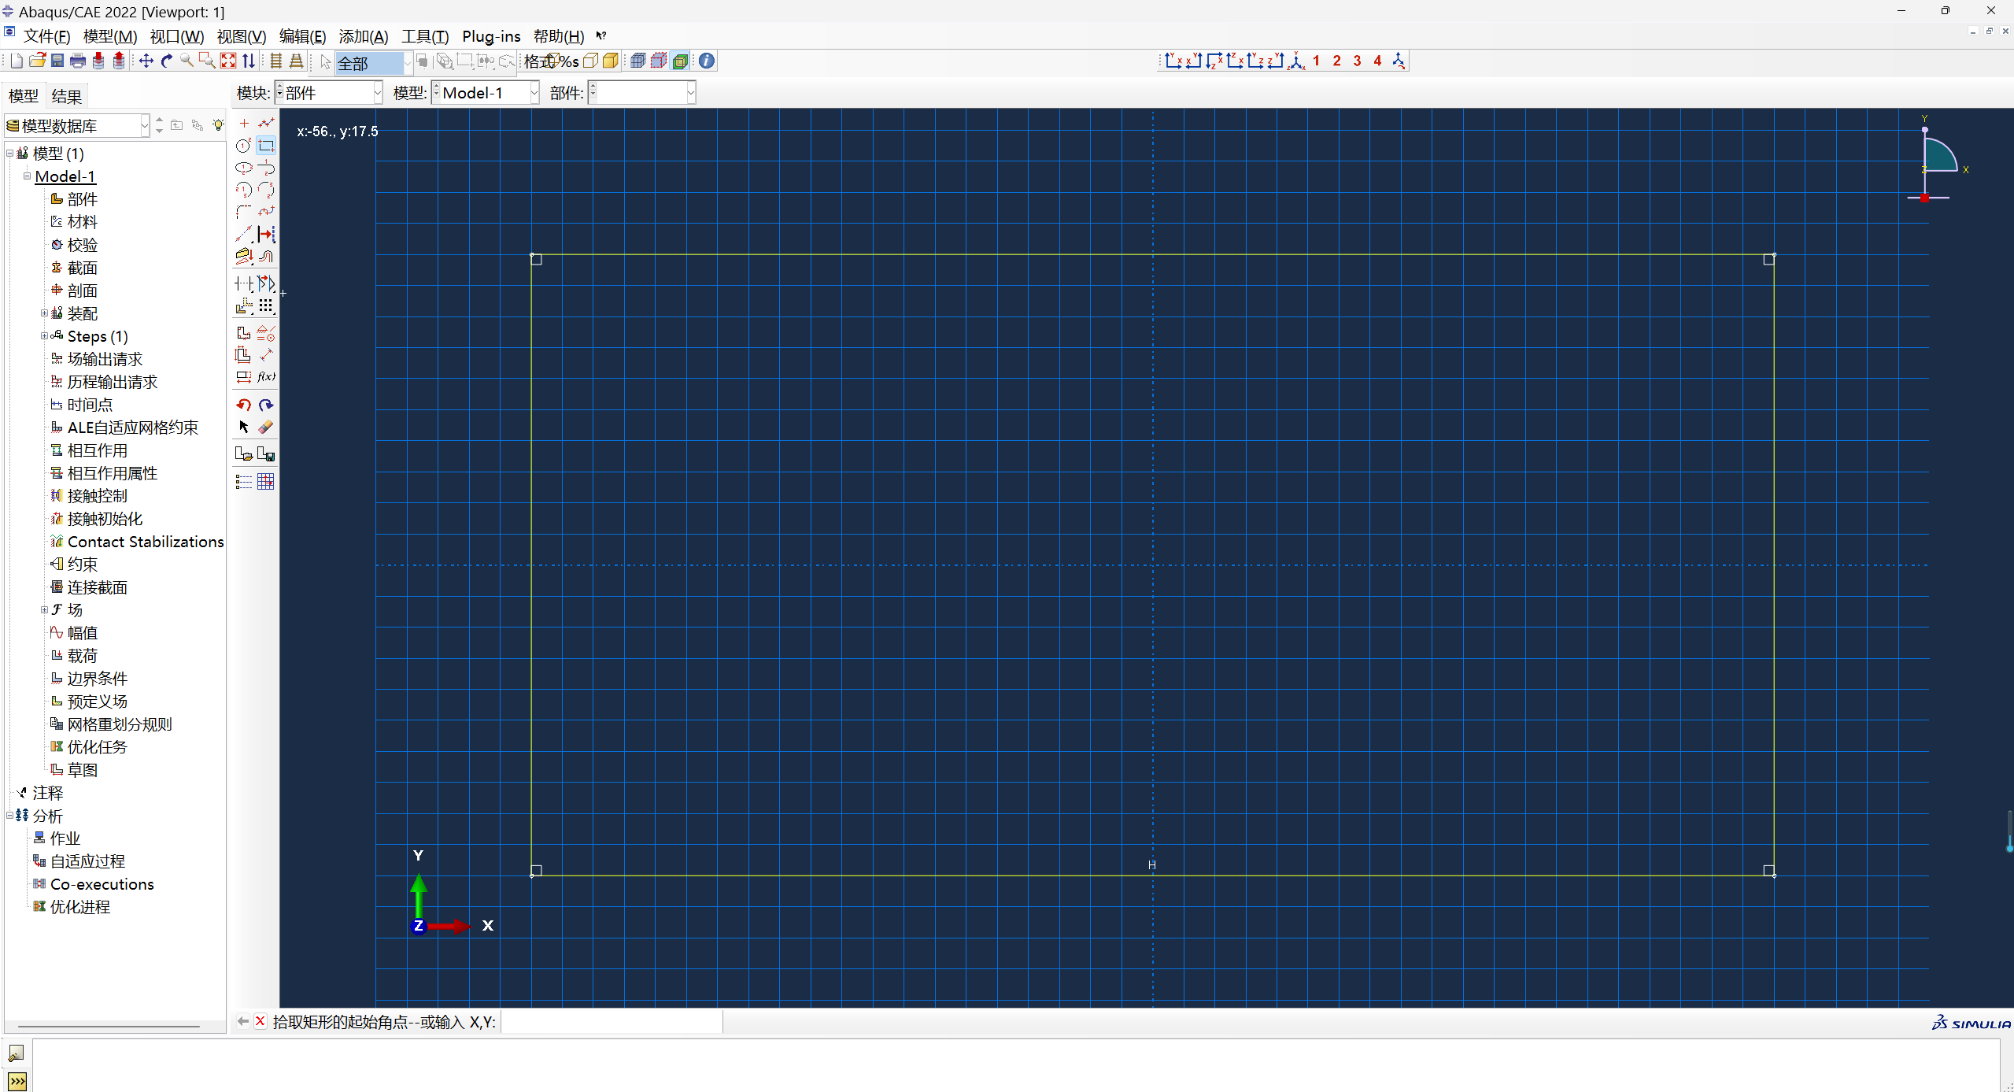Click the command line >>> button

point(17,1081)
